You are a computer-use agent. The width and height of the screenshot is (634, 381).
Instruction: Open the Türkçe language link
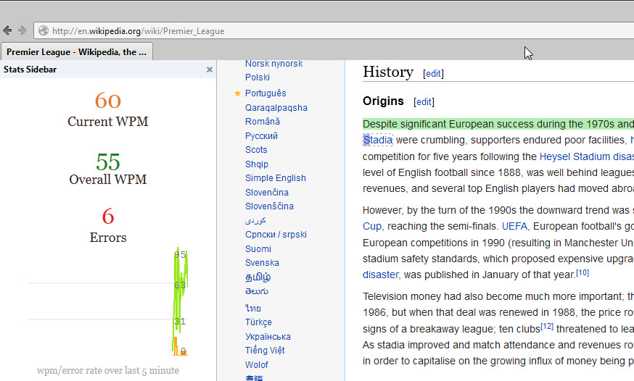(x=258, y=322)
